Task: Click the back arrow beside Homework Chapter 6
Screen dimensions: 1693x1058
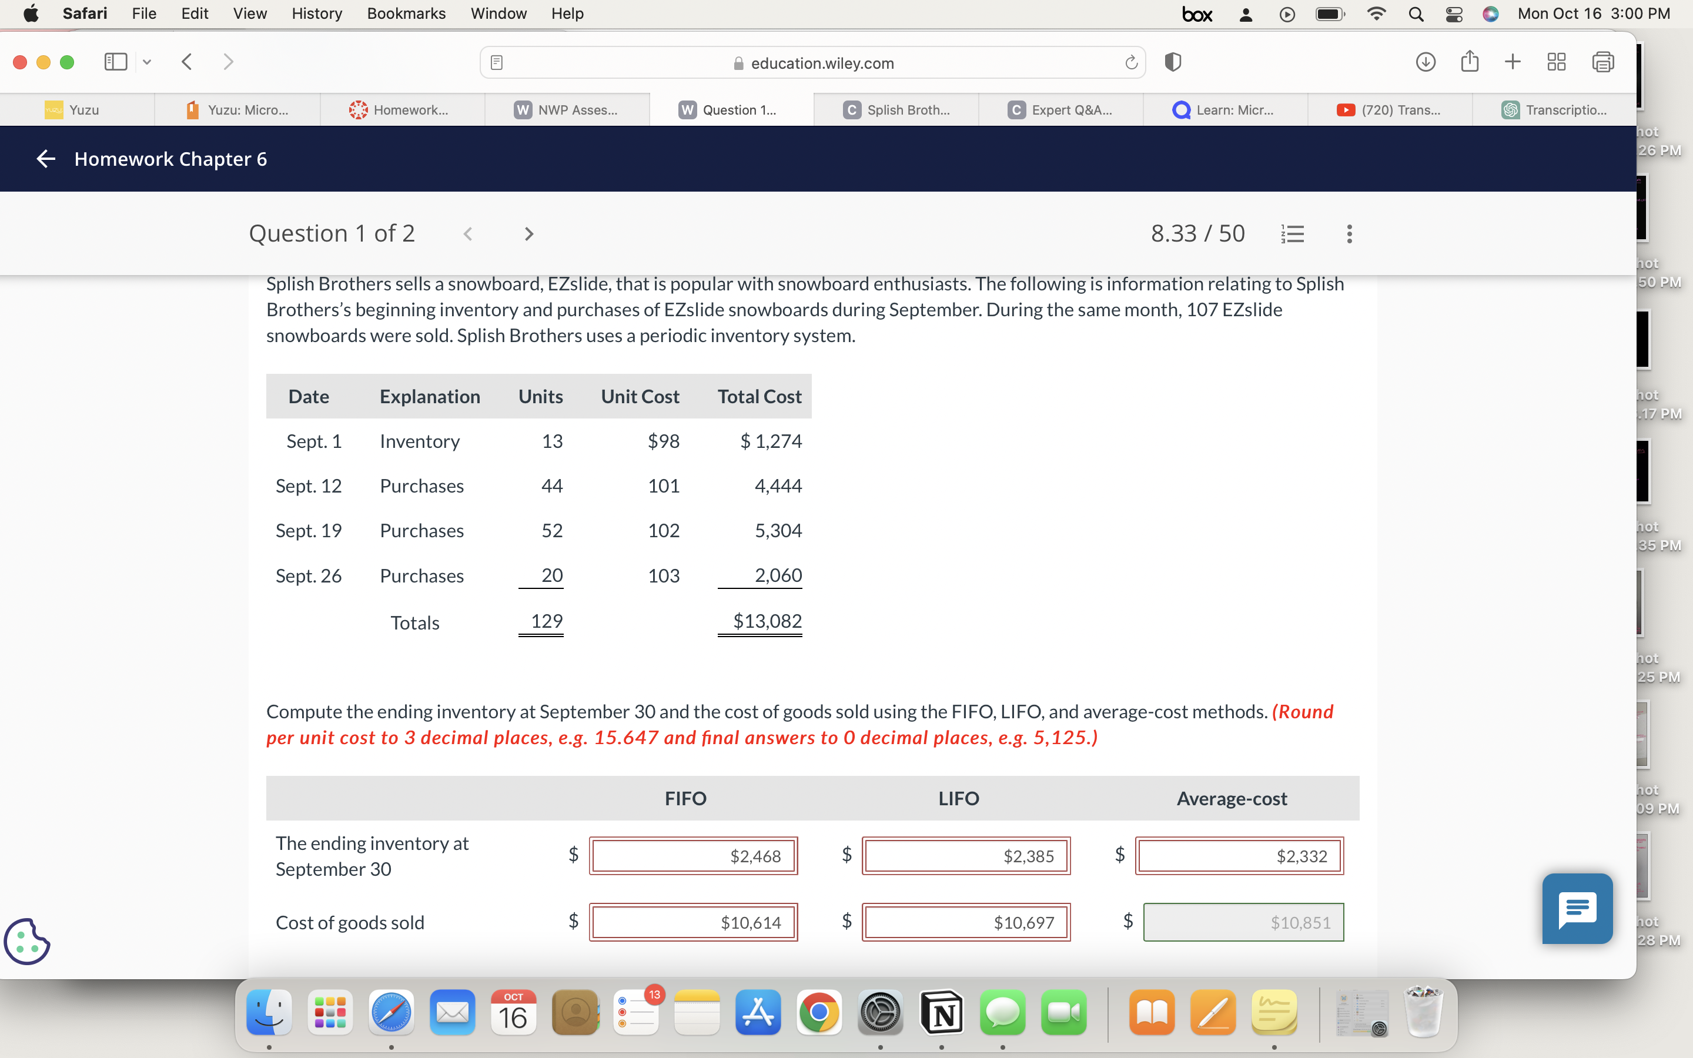Action: coord(45,159)
